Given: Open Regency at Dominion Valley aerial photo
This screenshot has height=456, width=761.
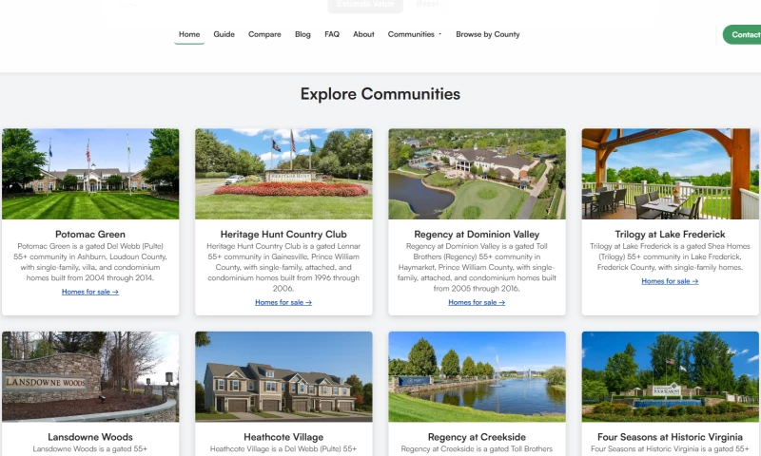Looking at the screenshot, I should tap(478, 174).
